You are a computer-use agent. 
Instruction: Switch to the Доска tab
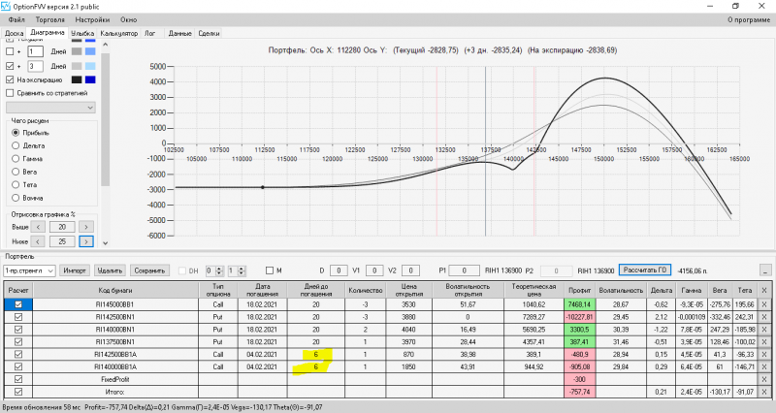point(14,33)
